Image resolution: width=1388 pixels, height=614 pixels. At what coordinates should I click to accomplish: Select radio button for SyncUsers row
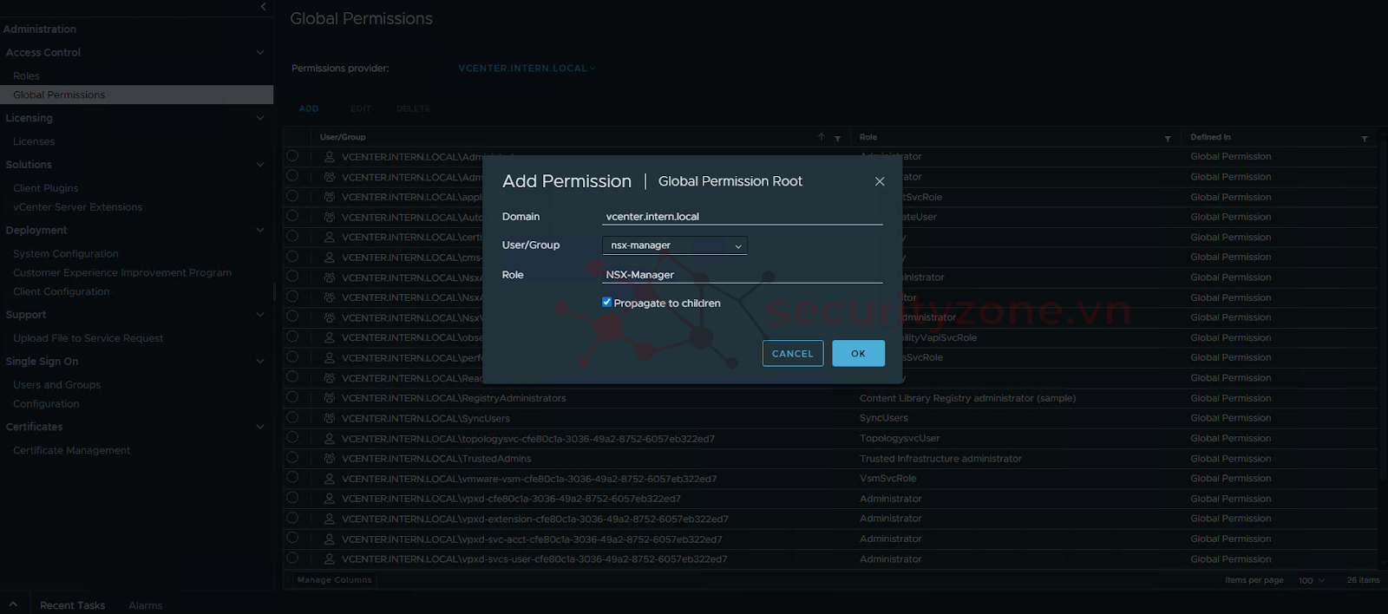point(292,417)
